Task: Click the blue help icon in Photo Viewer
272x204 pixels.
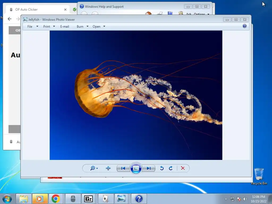Action: (x=245, y=26)
